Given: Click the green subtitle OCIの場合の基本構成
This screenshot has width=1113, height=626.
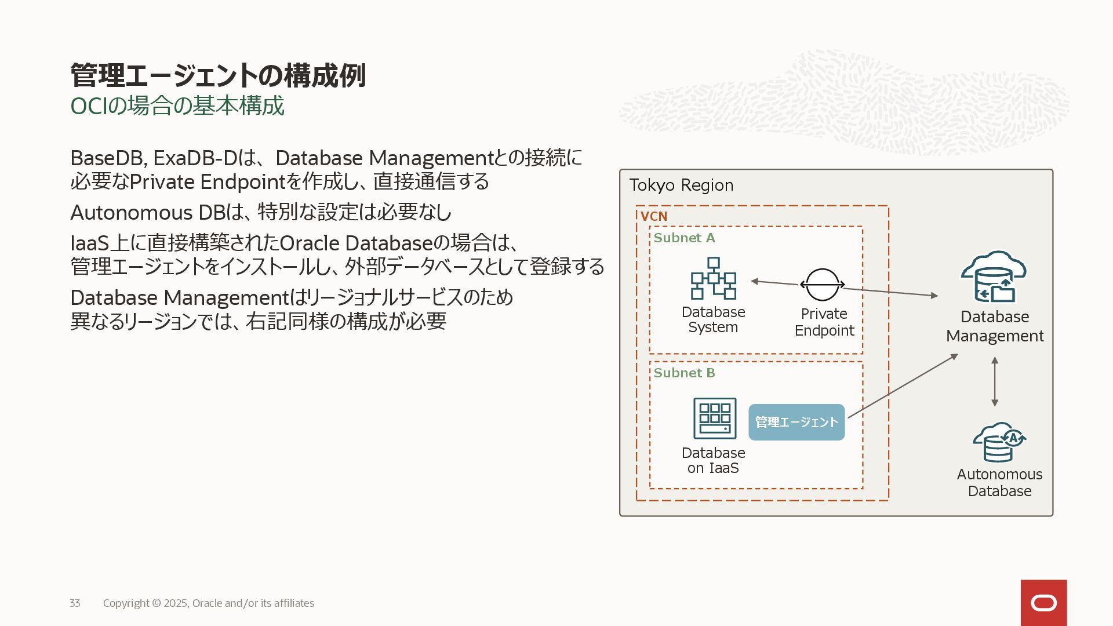Looking at the screenshot, I should click(177, 106).
